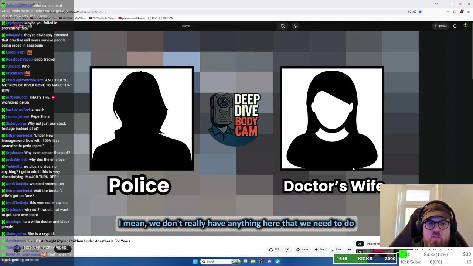Click chat username "yeomanjensen"
Image resolution: width=473 pixels, height=266 pixels.
point(17,117)
